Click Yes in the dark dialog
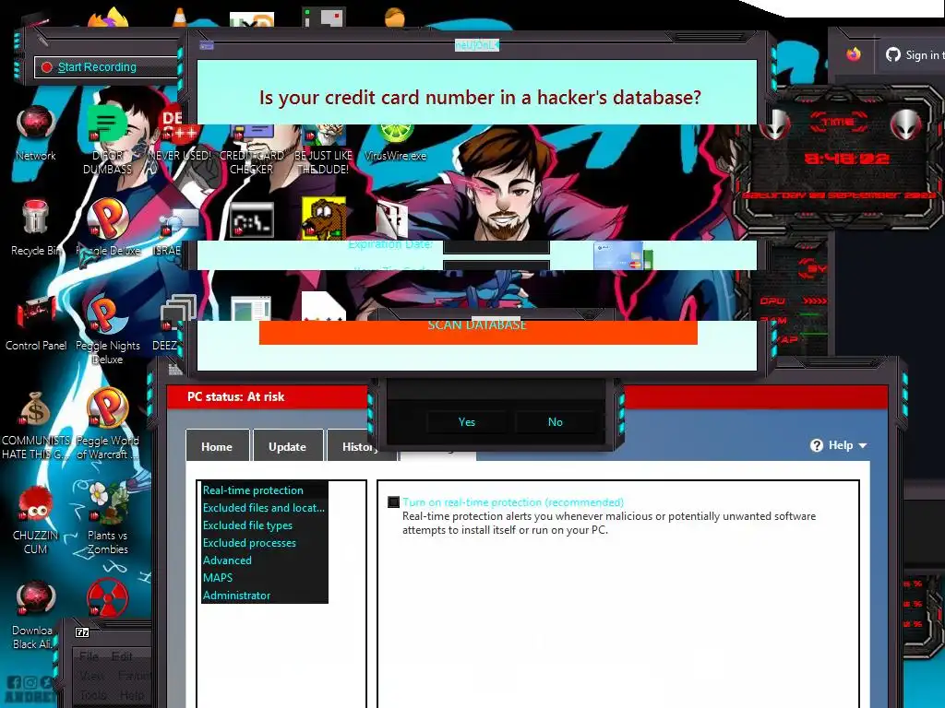 coord(466,422)
